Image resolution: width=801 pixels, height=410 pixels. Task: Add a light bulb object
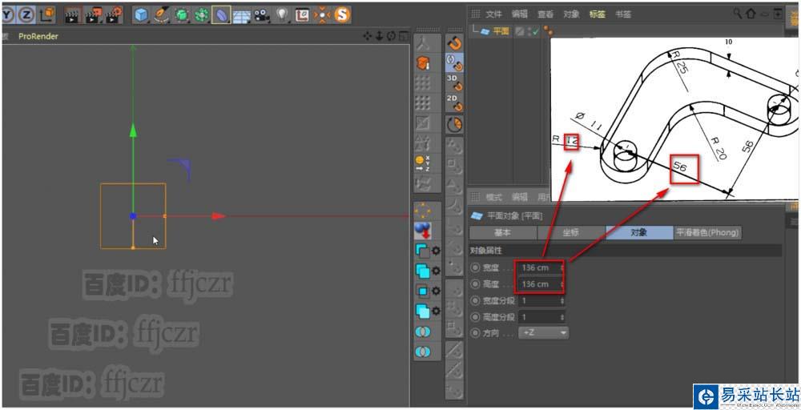(x=282, y=15)
